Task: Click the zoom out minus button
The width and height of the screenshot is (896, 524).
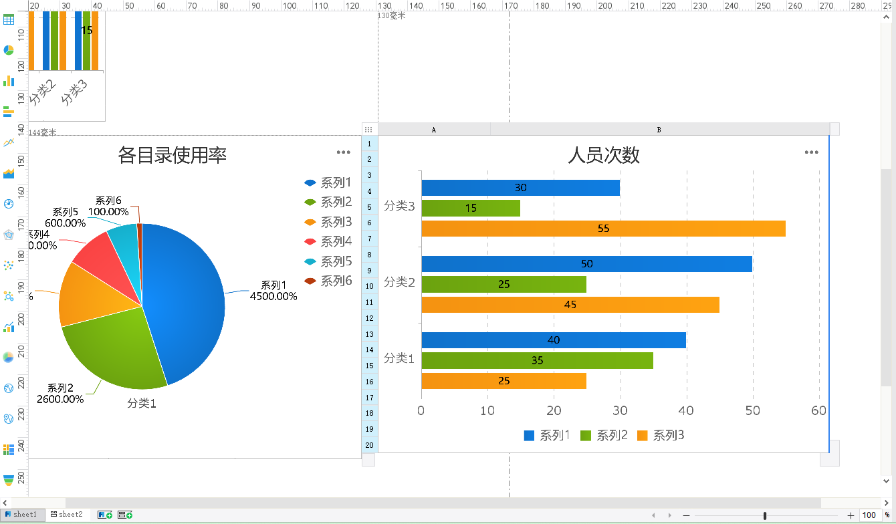Action: tap(686, 515)
